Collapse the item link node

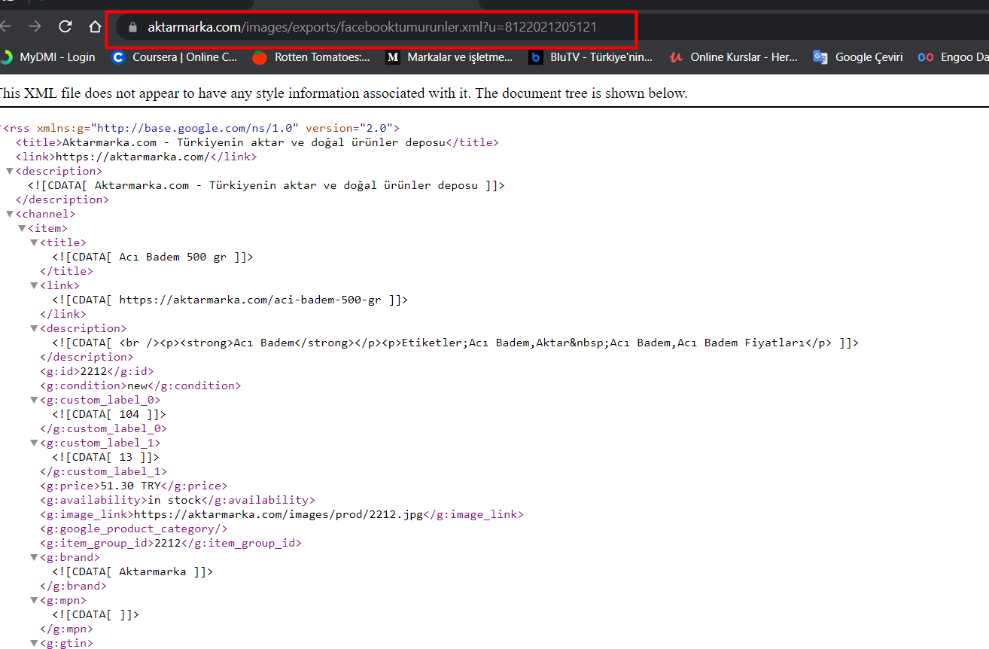point(34,286)
